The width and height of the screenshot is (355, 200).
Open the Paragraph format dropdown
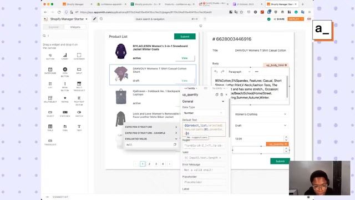[x=239, y=72]
